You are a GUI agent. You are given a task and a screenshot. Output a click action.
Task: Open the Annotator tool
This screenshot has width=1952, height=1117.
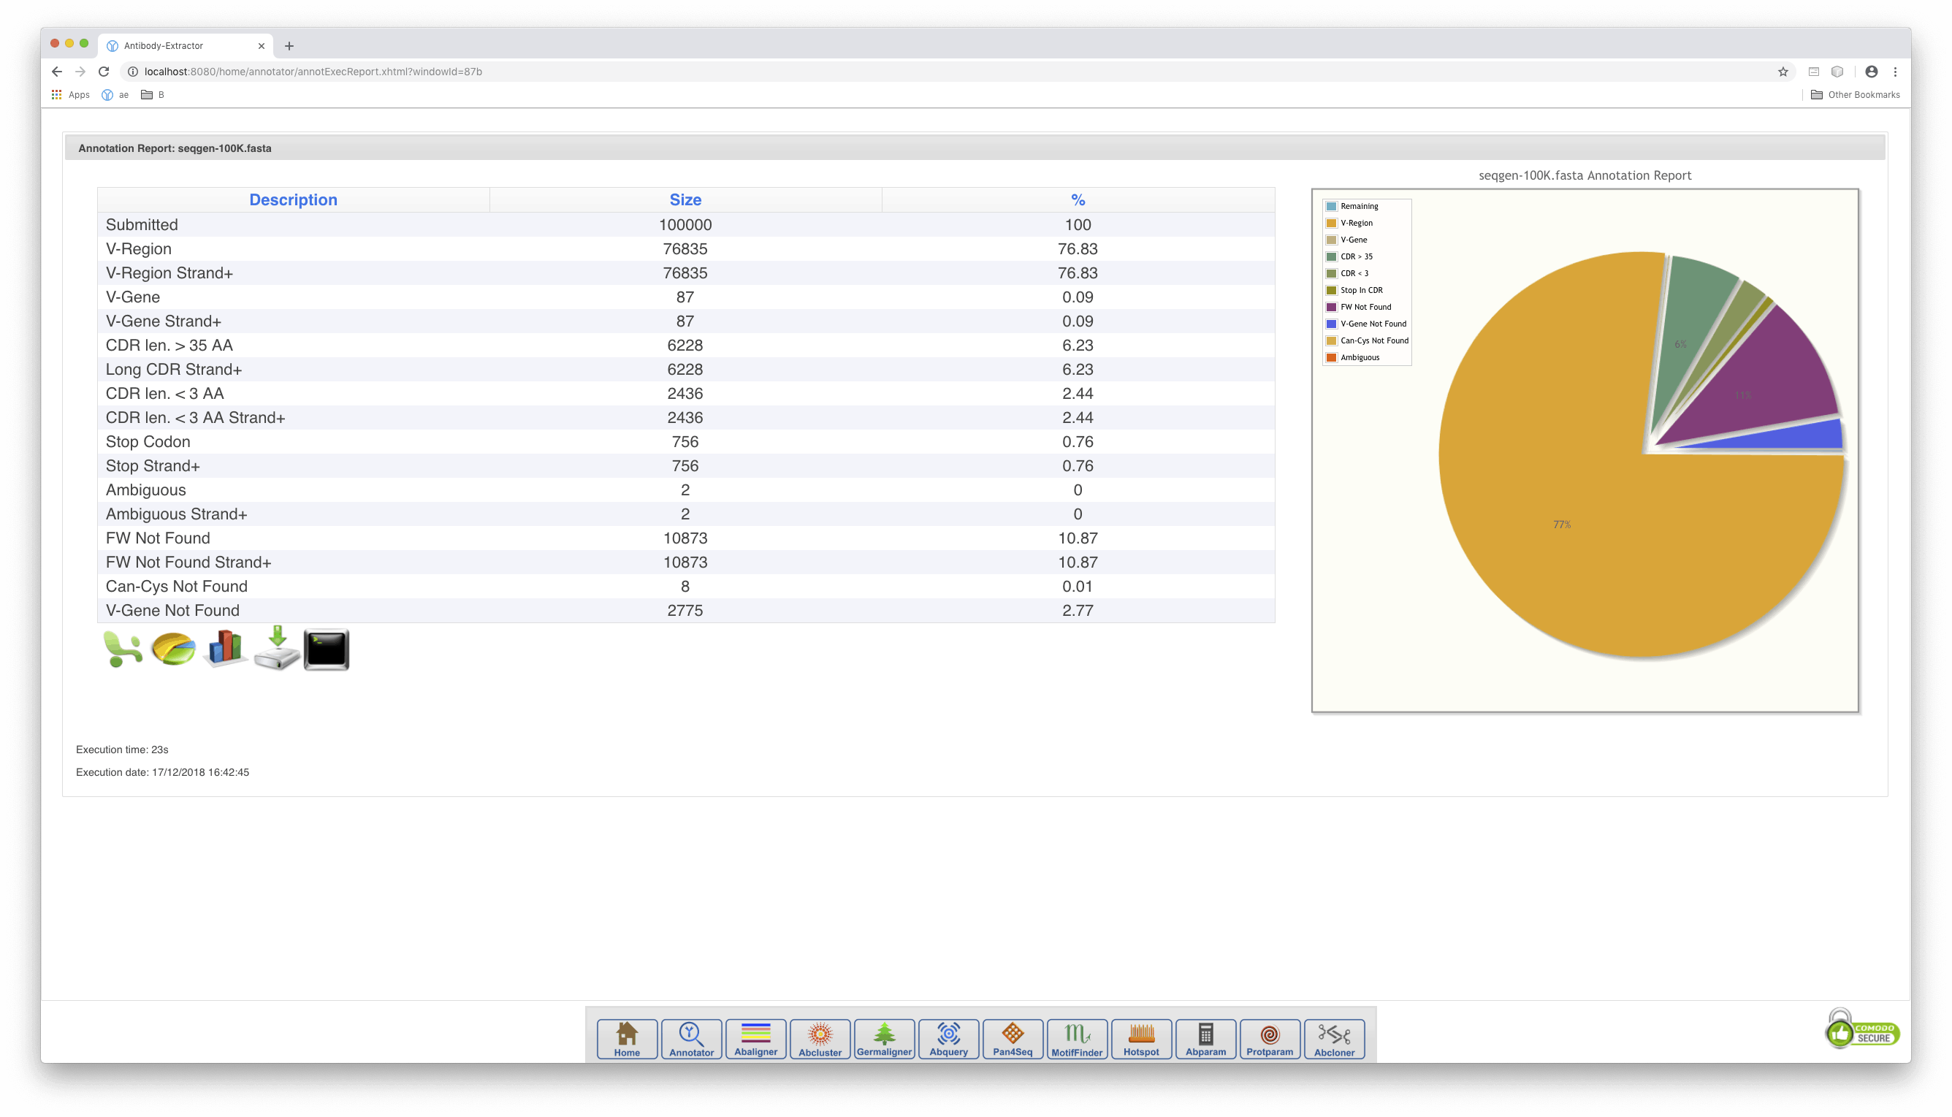point(691,1039)
